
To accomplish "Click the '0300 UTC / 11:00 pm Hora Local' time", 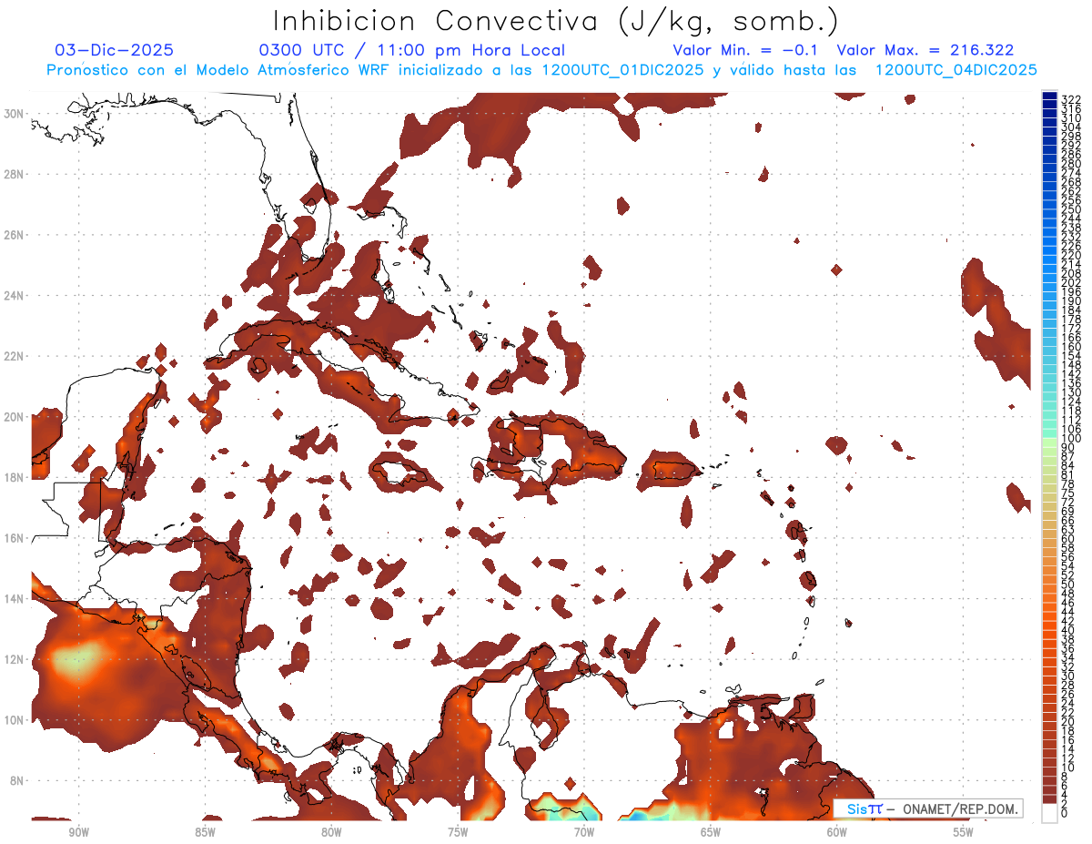I will tap(412, 51).
